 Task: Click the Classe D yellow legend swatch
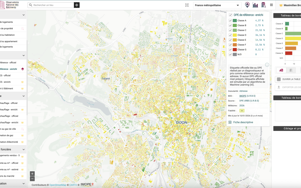click(x=235, y=35)
